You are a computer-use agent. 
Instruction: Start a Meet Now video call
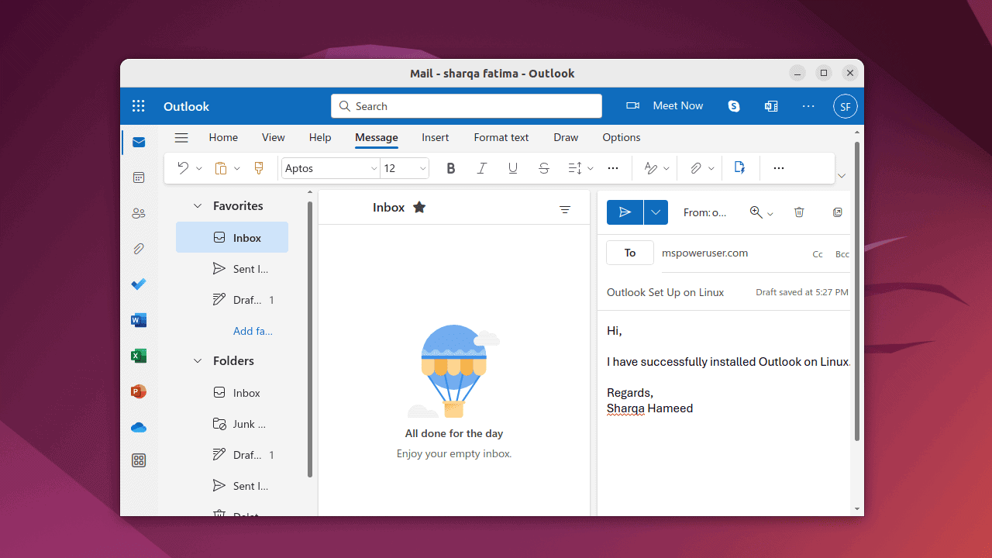[x=665, y=106]
